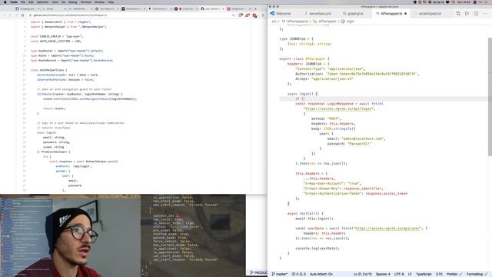This screenshot has height=277, width=492.
Task: Click the Split Editor icon
Action: click(476, 14)
